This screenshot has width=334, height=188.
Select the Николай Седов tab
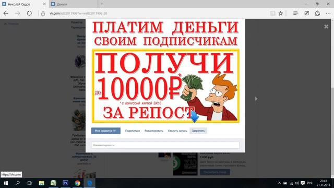(x=24, y=4)
